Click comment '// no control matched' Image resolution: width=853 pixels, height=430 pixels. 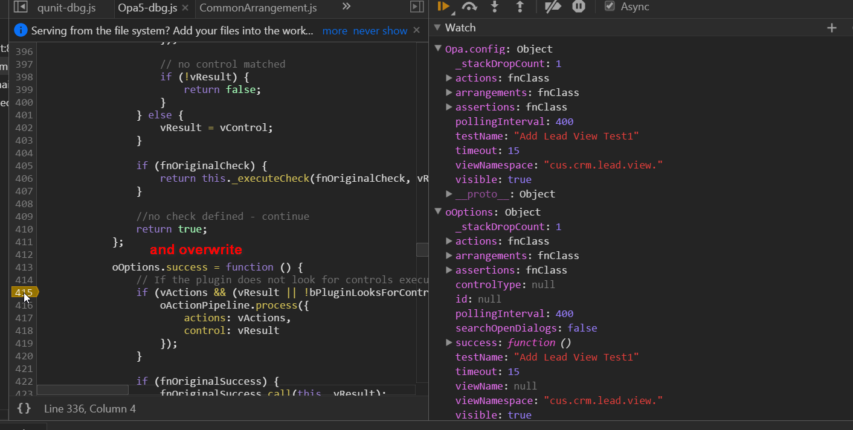tap(223, 64)
